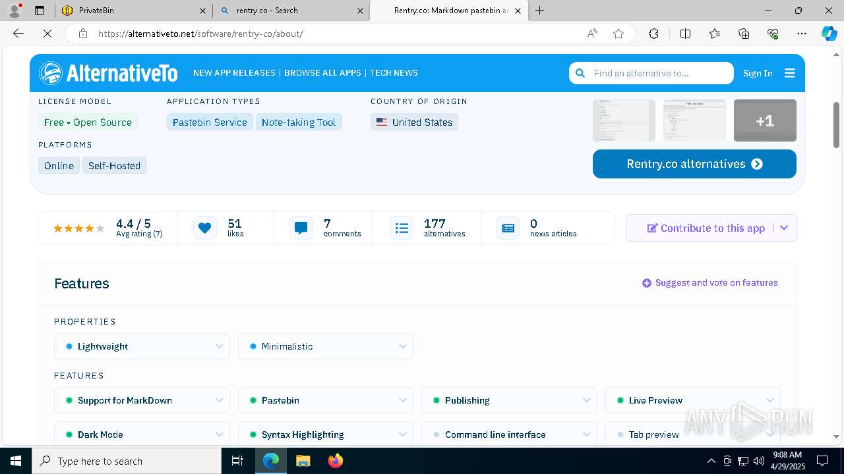
Task: Click the United States tag
Action: point(414,122)
